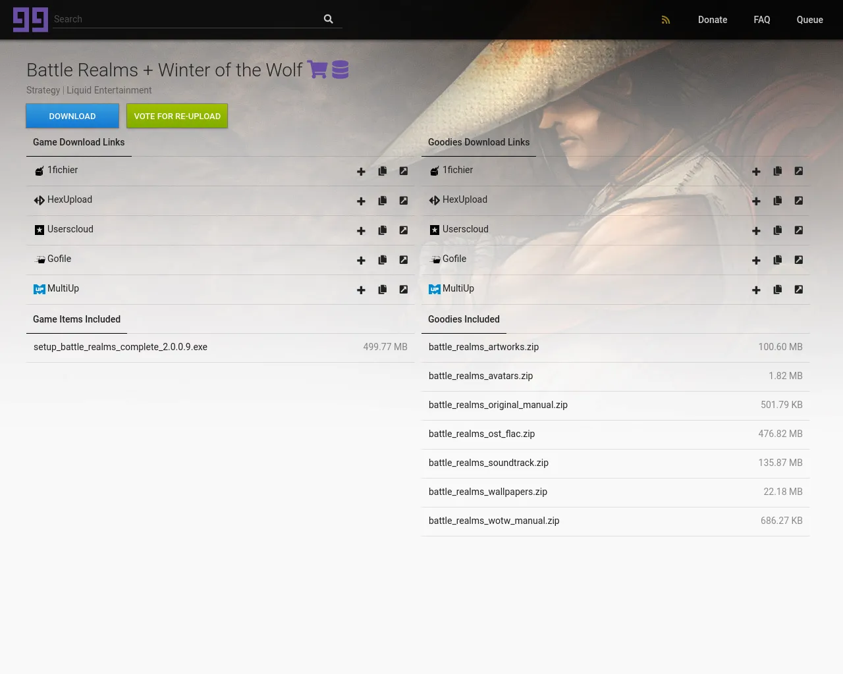Expand the game MultiUp links row
Screen dimensions: 843x674
click(x=361, y=290)
